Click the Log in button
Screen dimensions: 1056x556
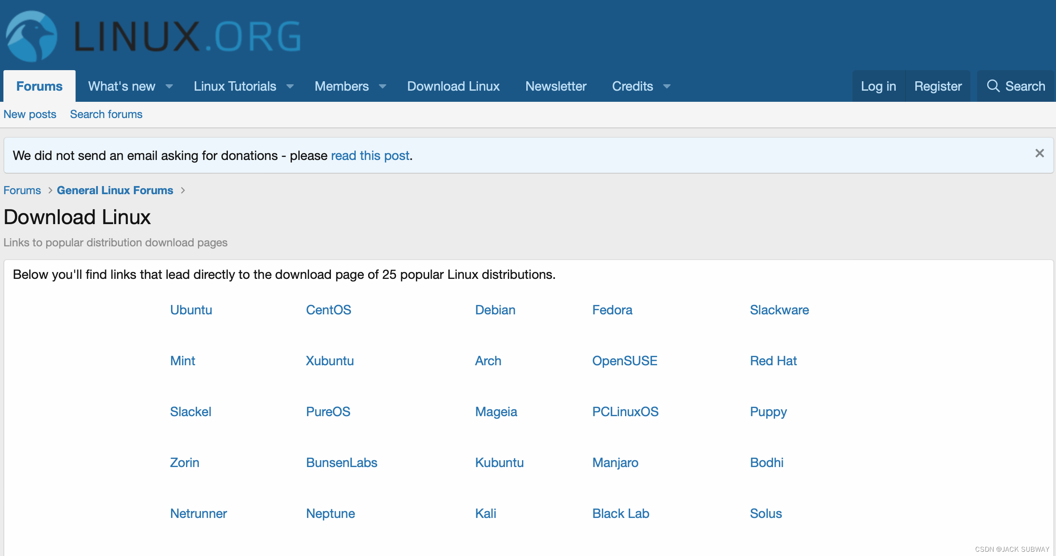click(879, 86)
